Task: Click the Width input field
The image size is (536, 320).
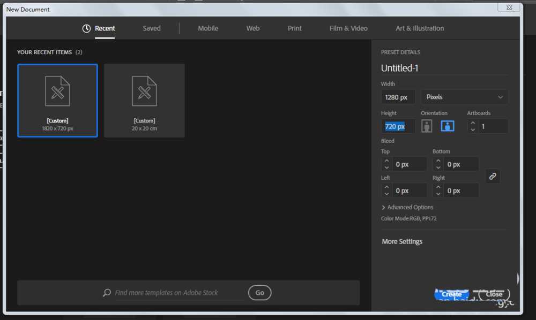Action: click(398, 97)
